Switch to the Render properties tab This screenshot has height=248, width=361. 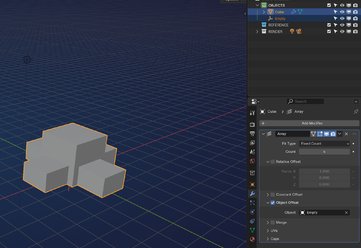point(252,125)
